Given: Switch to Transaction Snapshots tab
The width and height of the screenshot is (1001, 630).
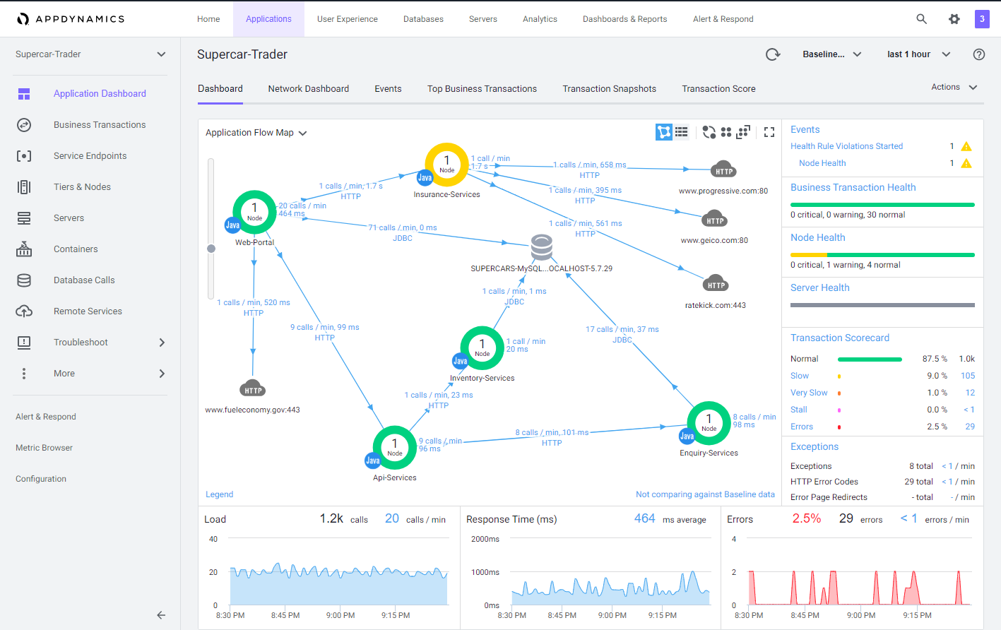Looking at the screenshot, I should coord(609,89).
